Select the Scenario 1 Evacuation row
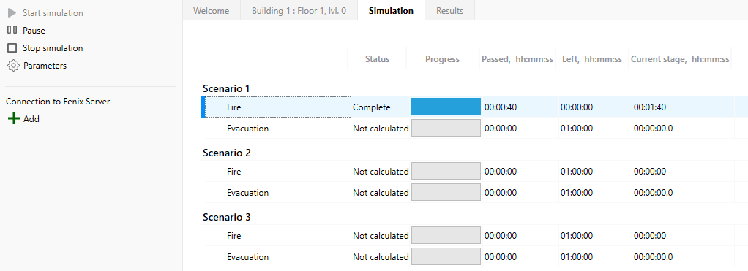This screenshot has height=271, width=748. point(475,128)
